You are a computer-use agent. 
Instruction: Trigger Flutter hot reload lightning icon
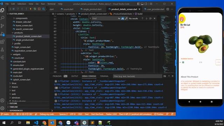[30, 9]
